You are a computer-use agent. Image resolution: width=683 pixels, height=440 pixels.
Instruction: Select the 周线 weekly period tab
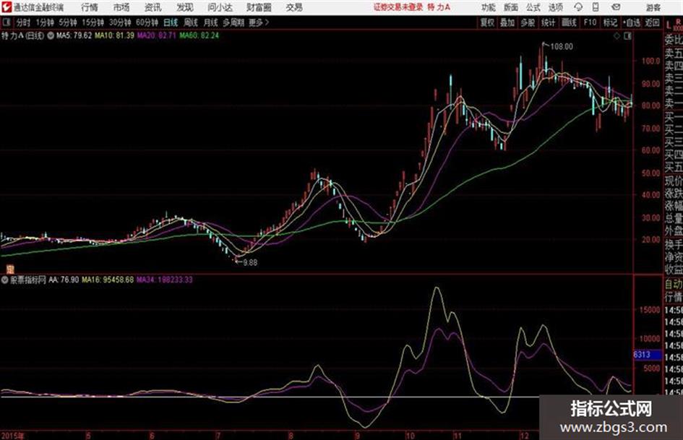pyautogui.click(x=191, y=22)
